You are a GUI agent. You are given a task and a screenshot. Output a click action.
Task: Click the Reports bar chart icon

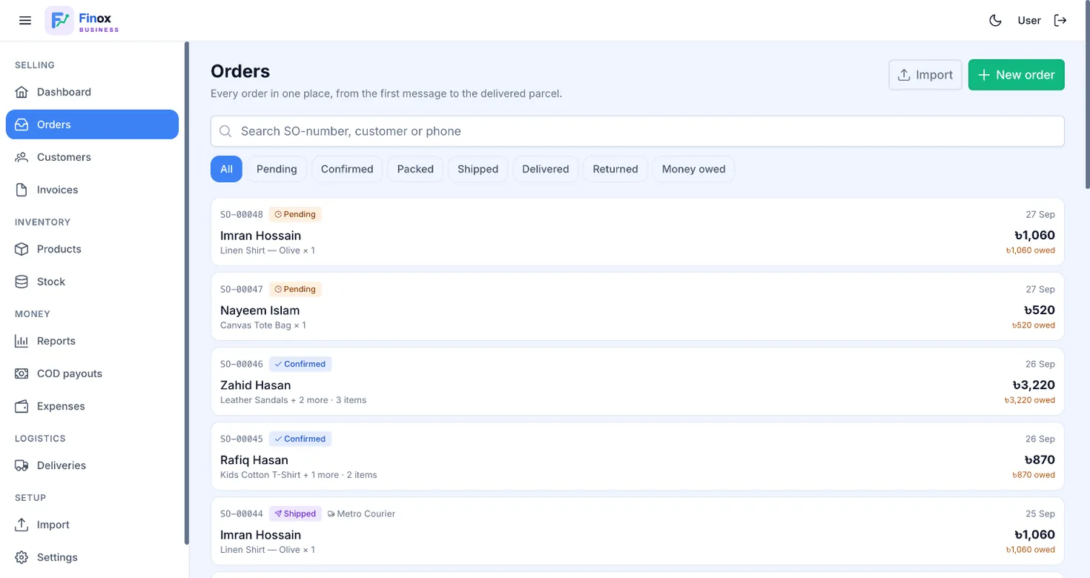coord(22,341)
